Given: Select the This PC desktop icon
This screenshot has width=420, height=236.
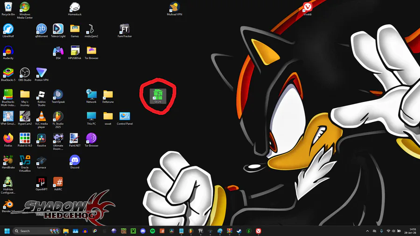Looking at the screenshot, I should pos(91,118).
